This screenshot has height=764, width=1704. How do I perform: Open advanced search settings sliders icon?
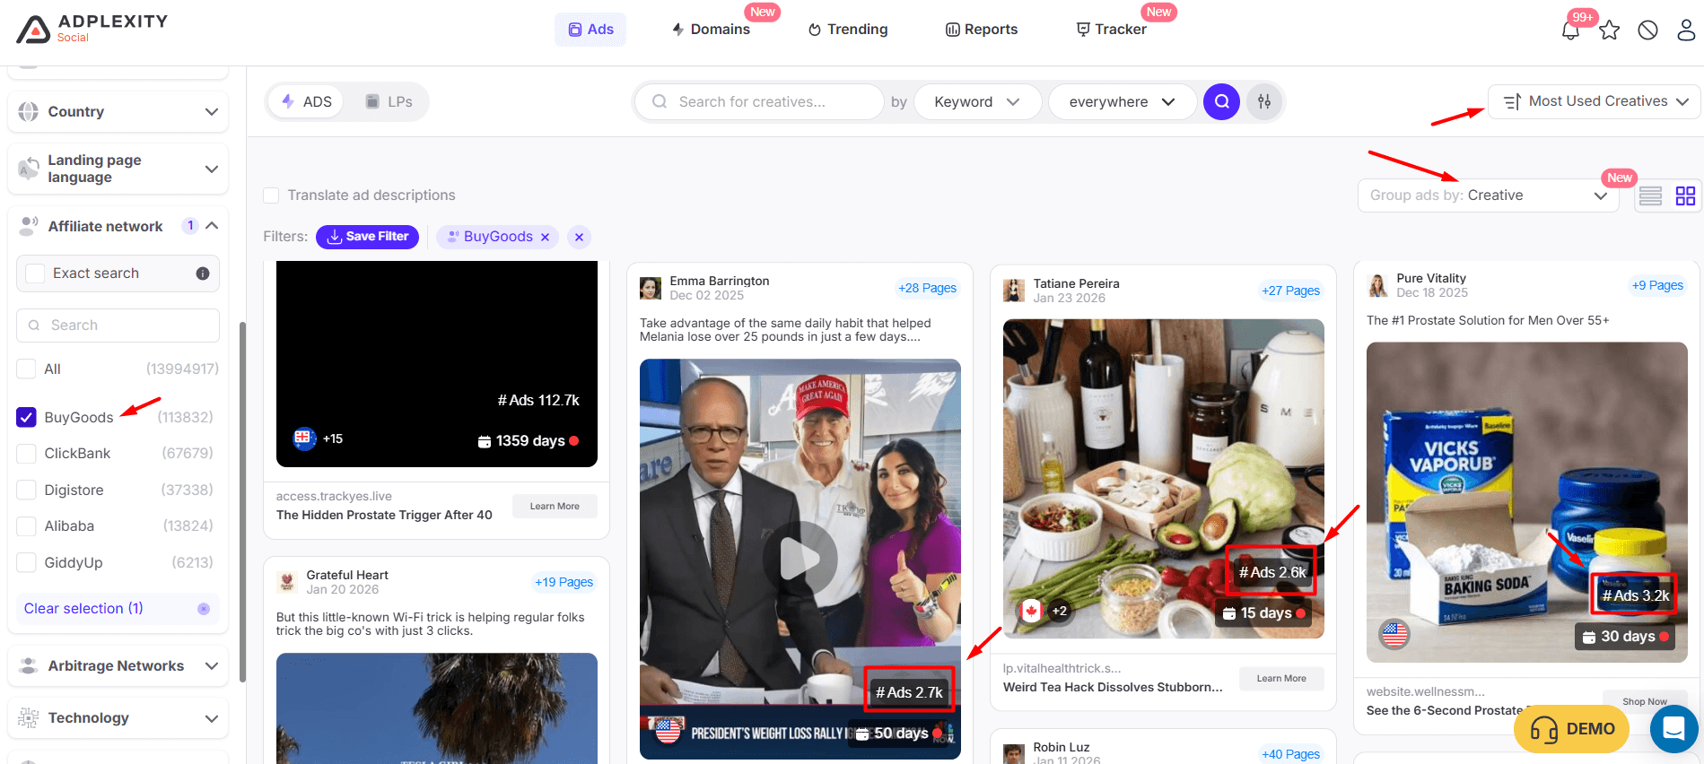(1264, 101)
